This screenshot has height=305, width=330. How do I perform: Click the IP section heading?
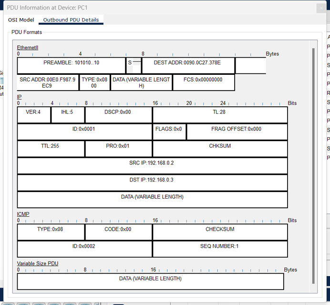point(19,97)
